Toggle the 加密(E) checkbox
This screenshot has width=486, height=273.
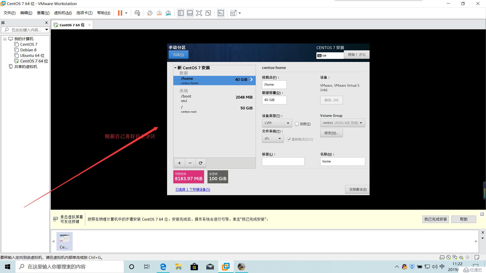point(297,124)
